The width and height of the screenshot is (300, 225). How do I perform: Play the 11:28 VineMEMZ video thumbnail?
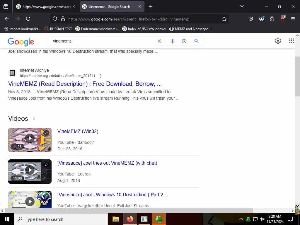(x=30, y=140)
